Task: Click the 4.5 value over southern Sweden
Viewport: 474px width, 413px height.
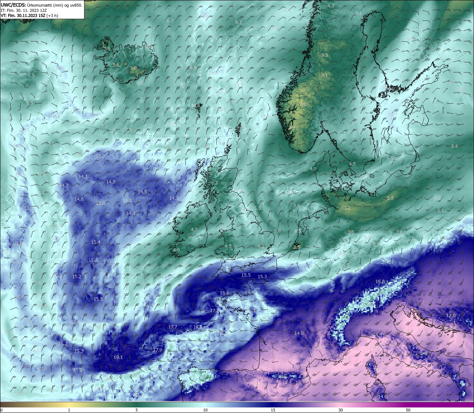Action: (352, 164)
